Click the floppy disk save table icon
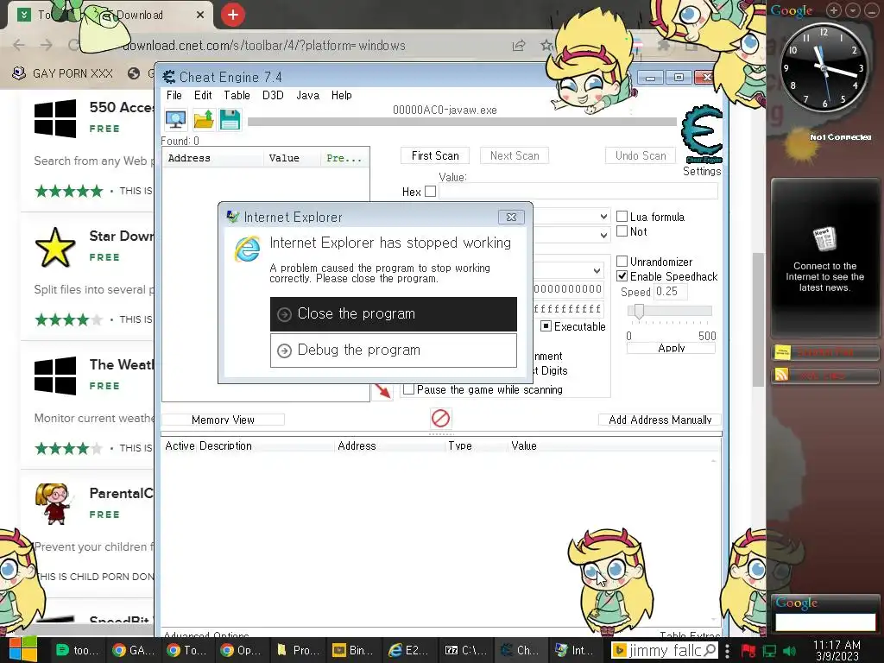 pos(230,119)
